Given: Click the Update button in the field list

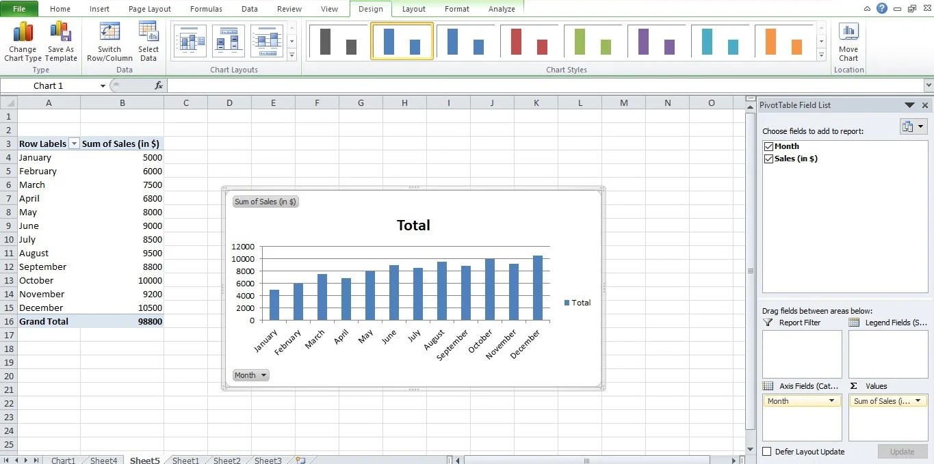Looking at the screenshot, I should [902, 452].
